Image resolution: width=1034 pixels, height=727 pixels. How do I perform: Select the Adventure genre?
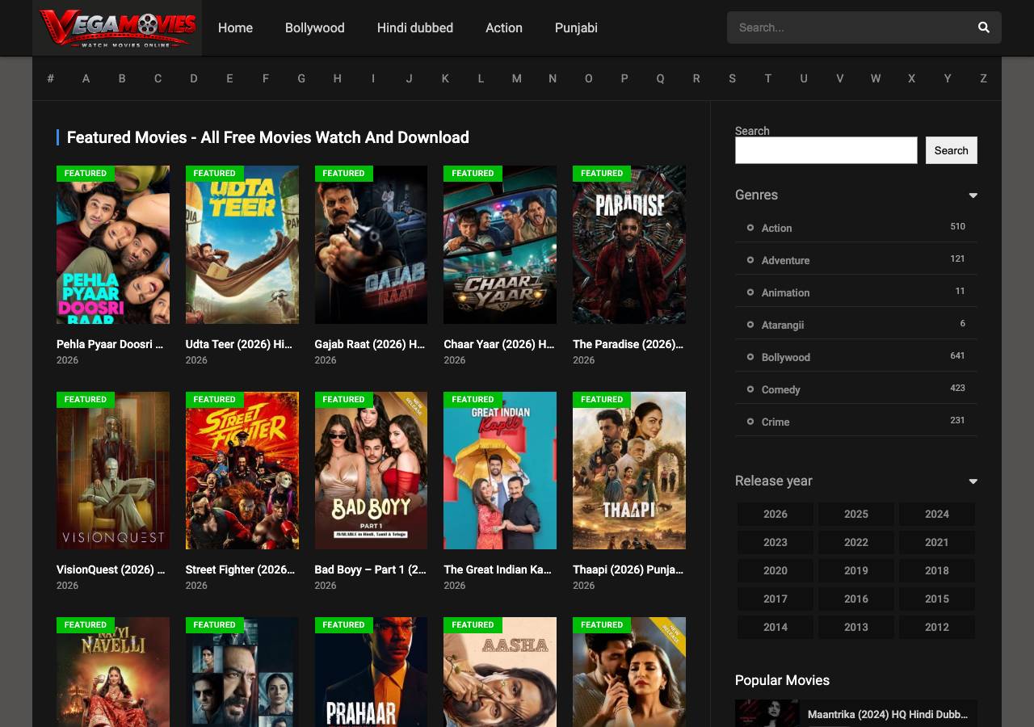click(x=785, y=260)
